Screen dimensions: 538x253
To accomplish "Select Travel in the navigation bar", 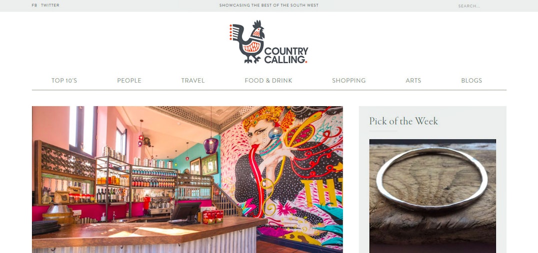I will (x=193, y=80).
